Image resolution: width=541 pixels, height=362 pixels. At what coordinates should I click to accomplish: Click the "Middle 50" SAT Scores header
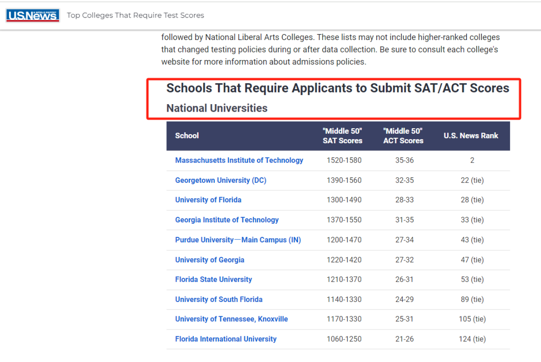343,136
